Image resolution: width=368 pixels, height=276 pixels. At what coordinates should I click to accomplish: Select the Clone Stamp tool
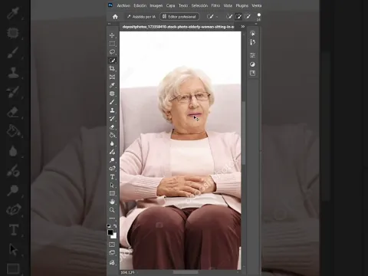coord(112,110)
